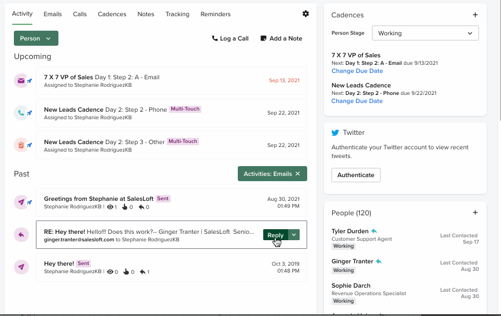The height and width of the screenshot is (316, 501).
Task: Click automation plane icon beside Greetings sent email
Action: point(30,202)
